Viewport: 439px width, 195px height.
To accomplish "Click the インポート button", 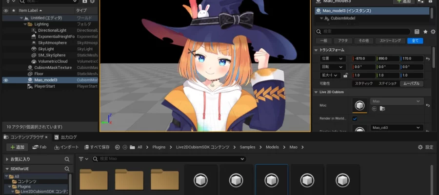I will 67,147.
